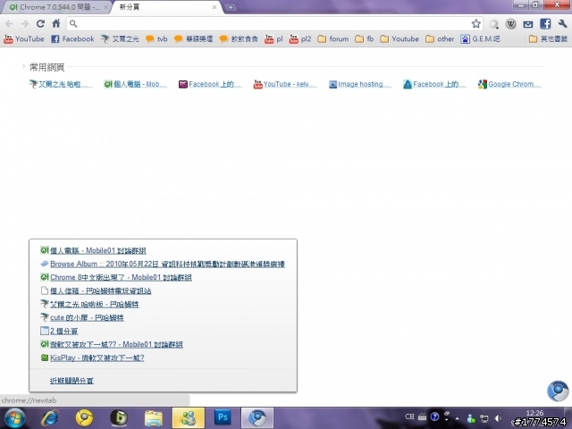
Task: Open Photoshop from taskbar
Action: click(223, 417)
